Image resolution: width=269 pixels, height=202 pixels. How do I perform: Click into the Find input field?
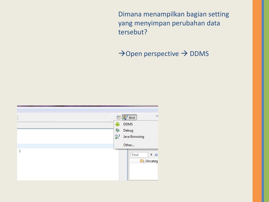point(139,155)
